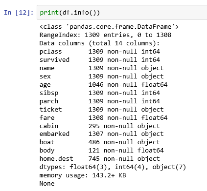Click the name column output row

(x=101, y=68)
